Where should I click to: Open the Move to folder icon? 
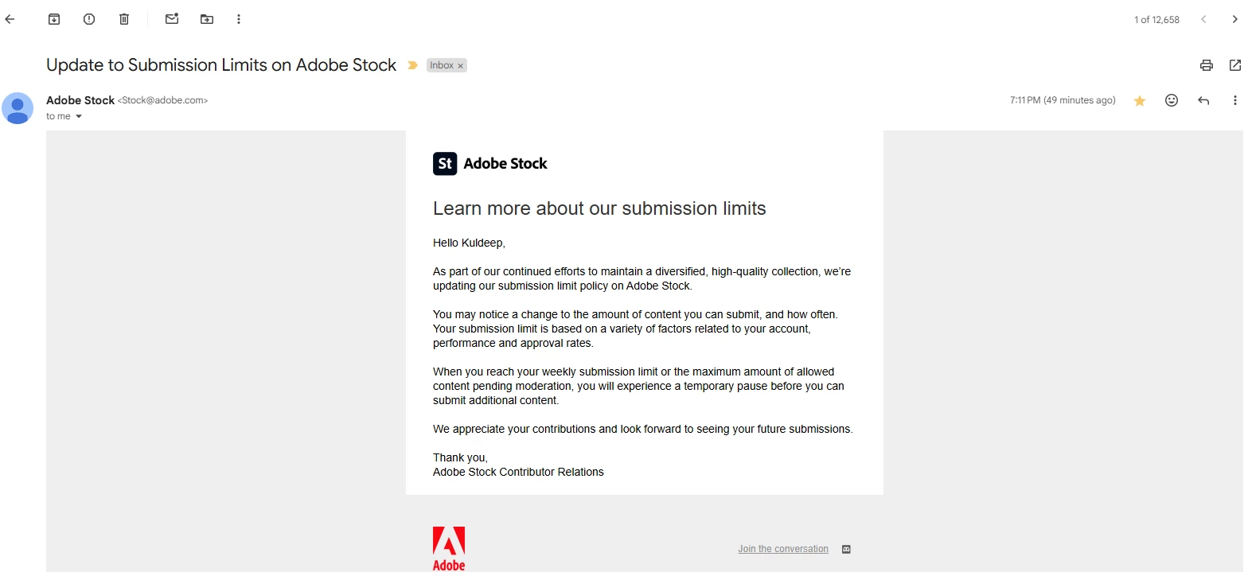click(x=207, y=19)
